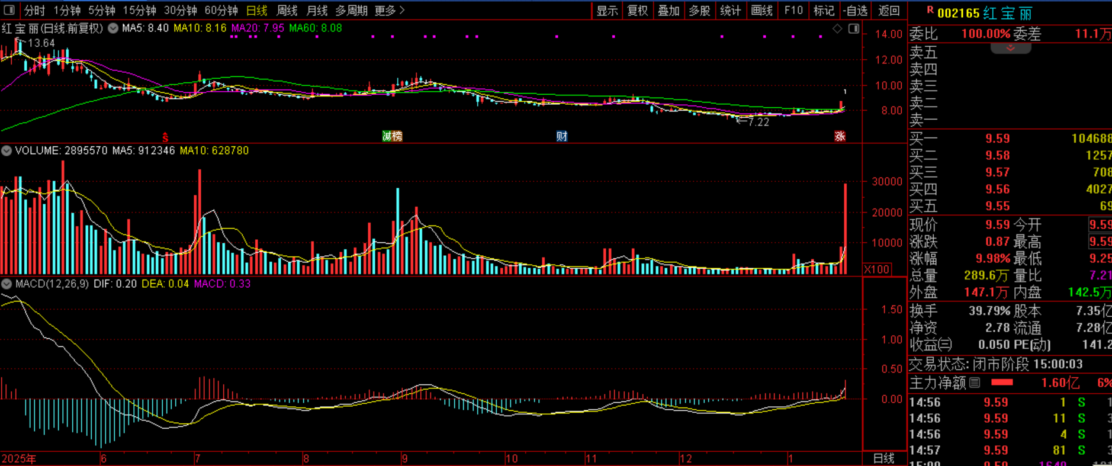1112x466 pixels.
Task: Open the 减榜 event marker
Action: pyautogui.click(x=392, y=136)
